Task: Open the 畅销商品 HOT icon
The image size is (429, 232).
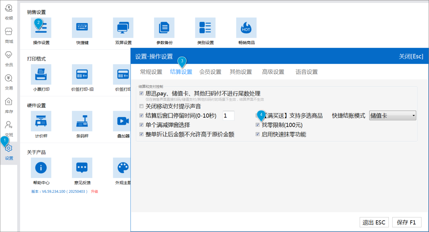Action: tap(246, 28)
